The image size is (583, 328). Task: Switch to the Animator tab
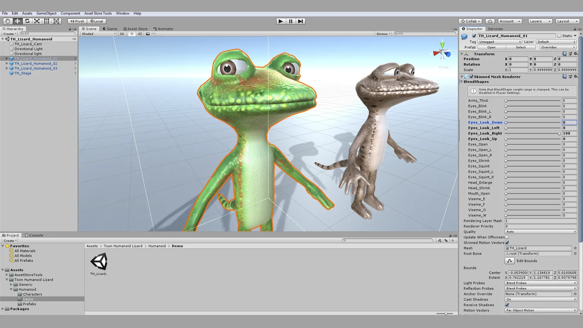[163, 29]
